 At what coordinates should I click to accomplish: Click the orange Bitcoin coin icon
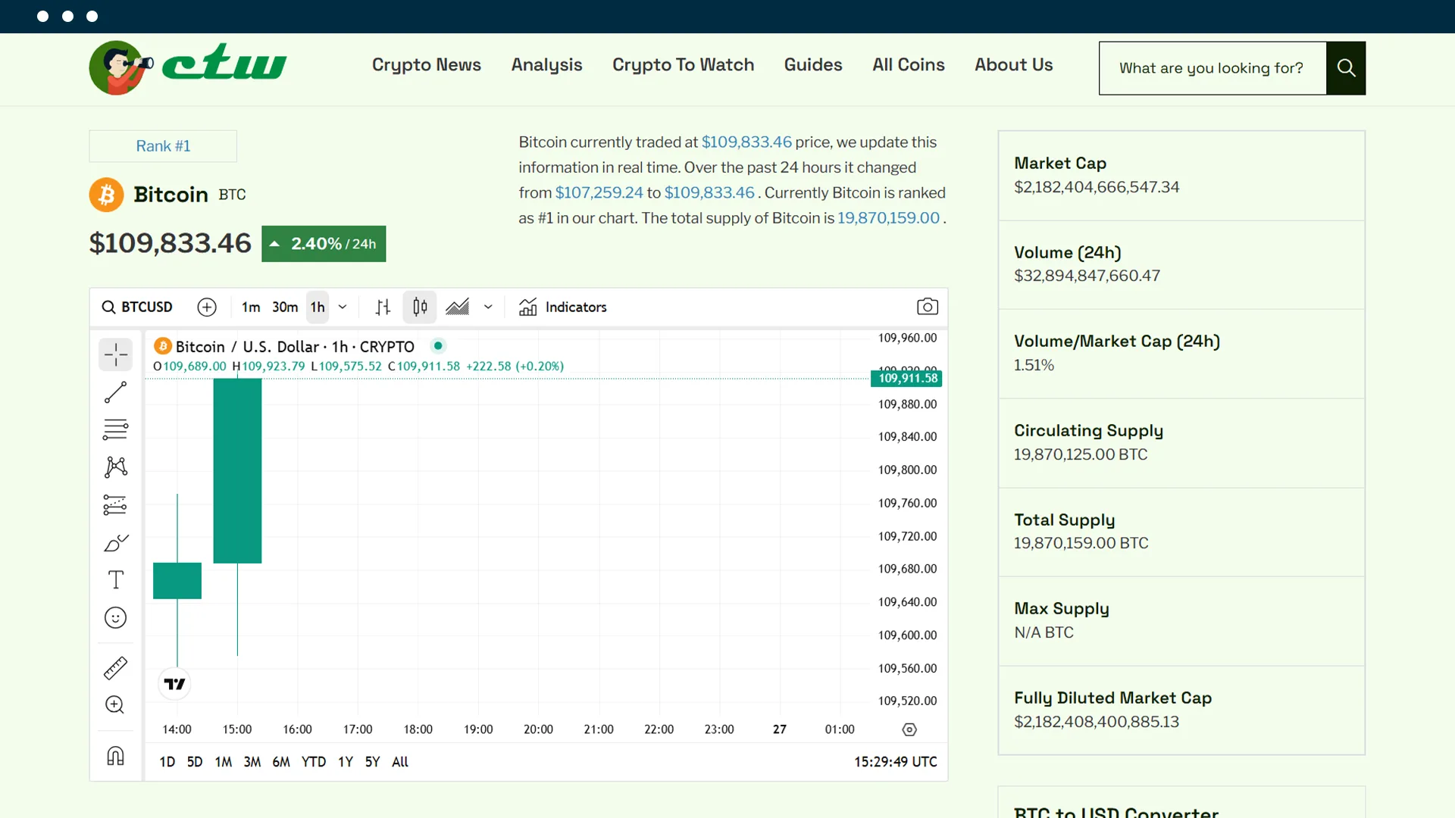click(107, 195)
